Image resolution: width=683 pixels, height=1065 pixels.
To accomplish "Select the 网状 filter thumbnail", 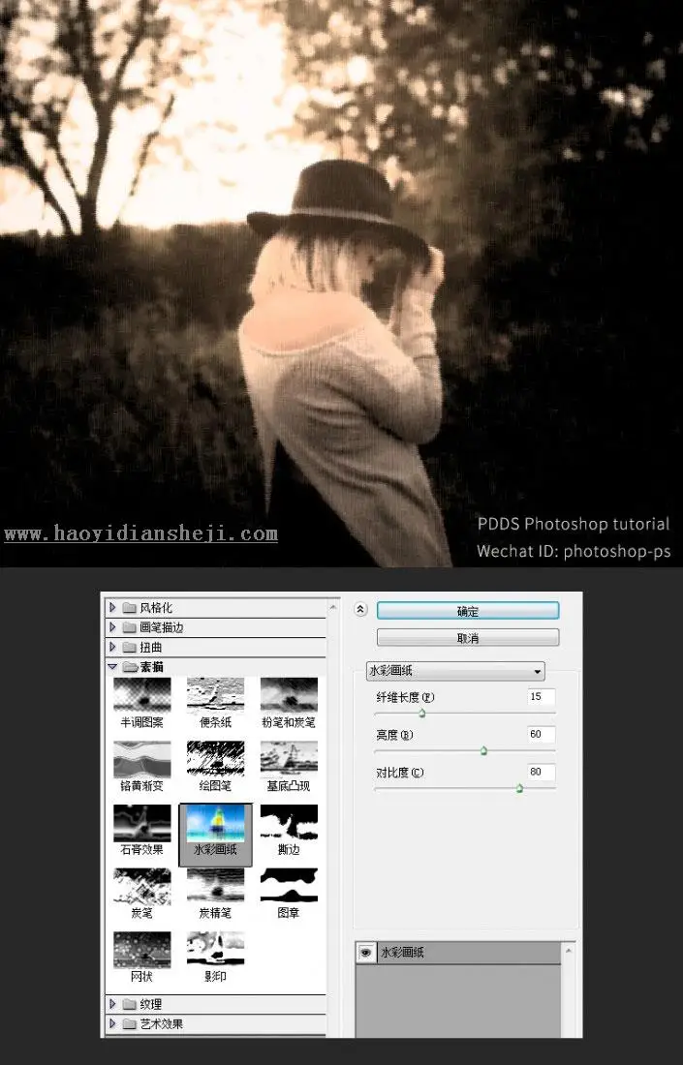I will (x=142, y=948).
